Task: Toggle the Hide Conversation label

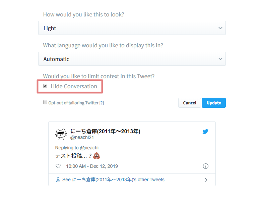Action: coord(74,86)
